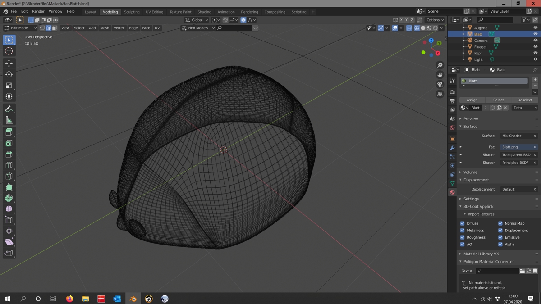Viewport: 541px width, 304px height.
Task: Select the Knife tool
Action: click(9, 176)
